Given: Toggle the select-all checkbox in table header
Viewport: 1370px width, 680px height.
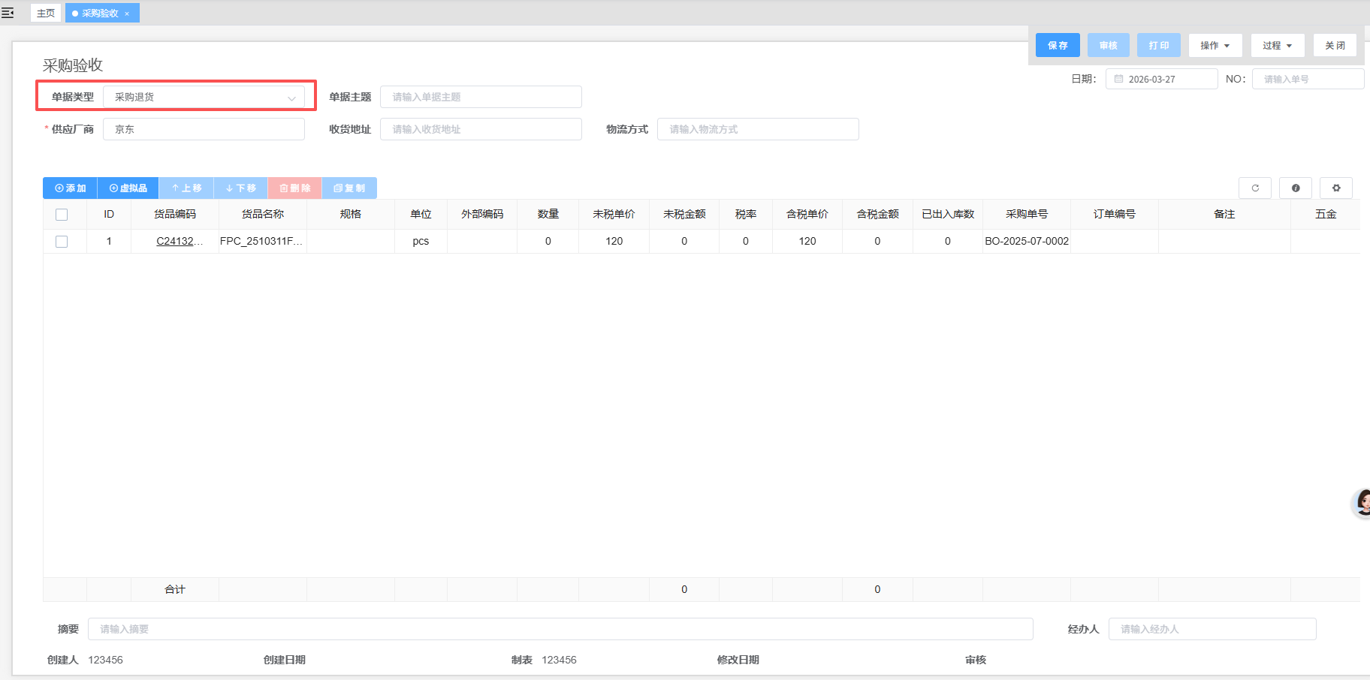Looking at the screenshot, I should point(62,215).
